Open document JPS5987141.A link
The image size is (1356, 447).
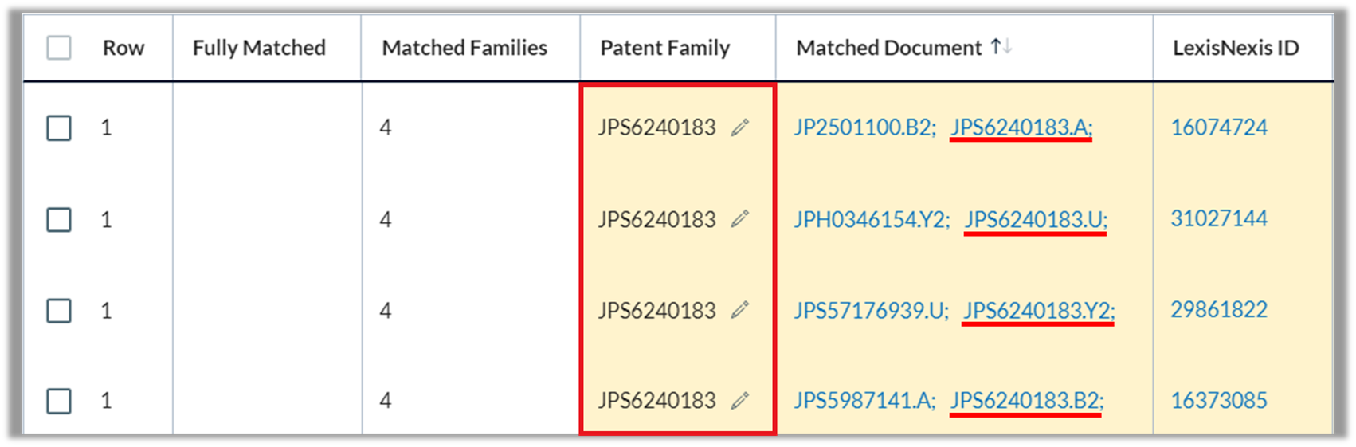click(x=865, y=401)
